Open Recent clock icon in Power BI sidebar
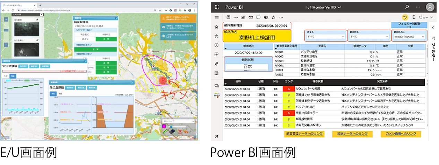Screen dimensions: 439x165 pyautogui.click(x=217, y=45)
